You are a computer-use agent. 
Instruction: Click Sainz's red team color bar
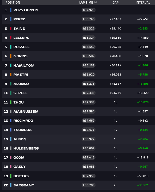(x=11, y=28)
